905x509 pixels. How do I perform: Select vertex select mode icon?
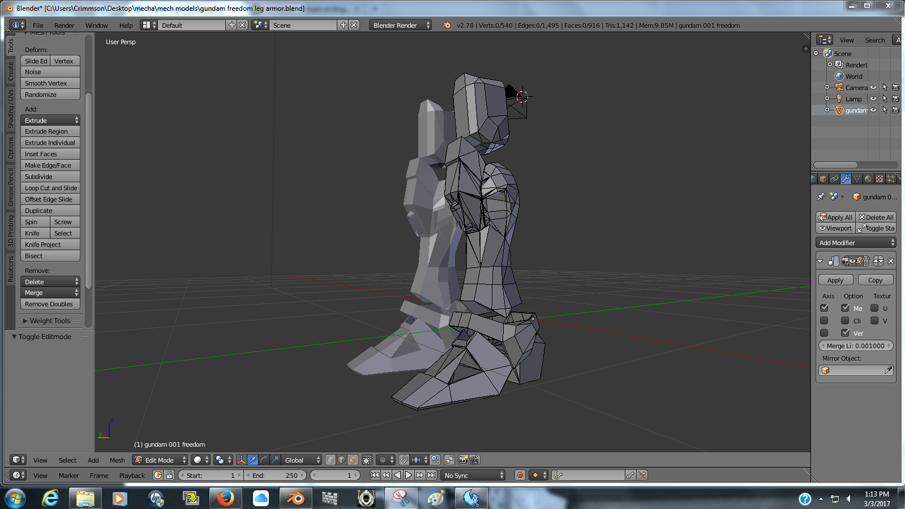331,460
